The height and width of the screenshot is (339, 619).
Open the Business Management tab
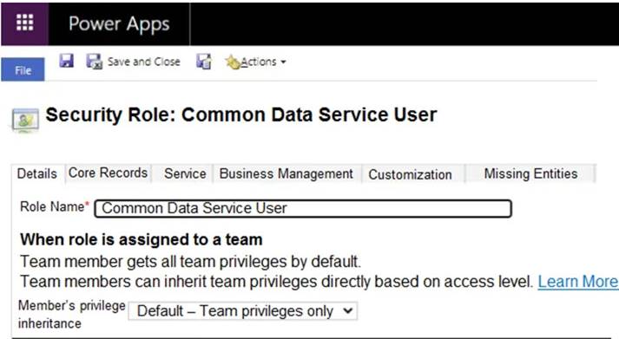[286, 173]
